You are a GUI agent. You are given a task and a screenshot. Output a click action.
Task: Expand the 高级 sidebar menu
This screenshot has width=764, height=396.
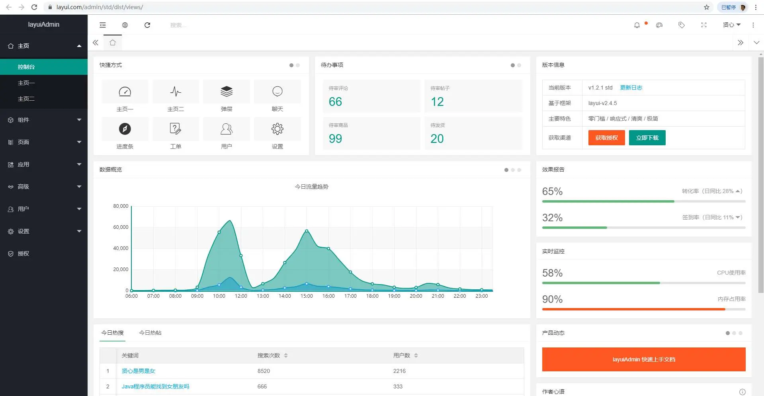pyautogui.click(x=44, y=187)
